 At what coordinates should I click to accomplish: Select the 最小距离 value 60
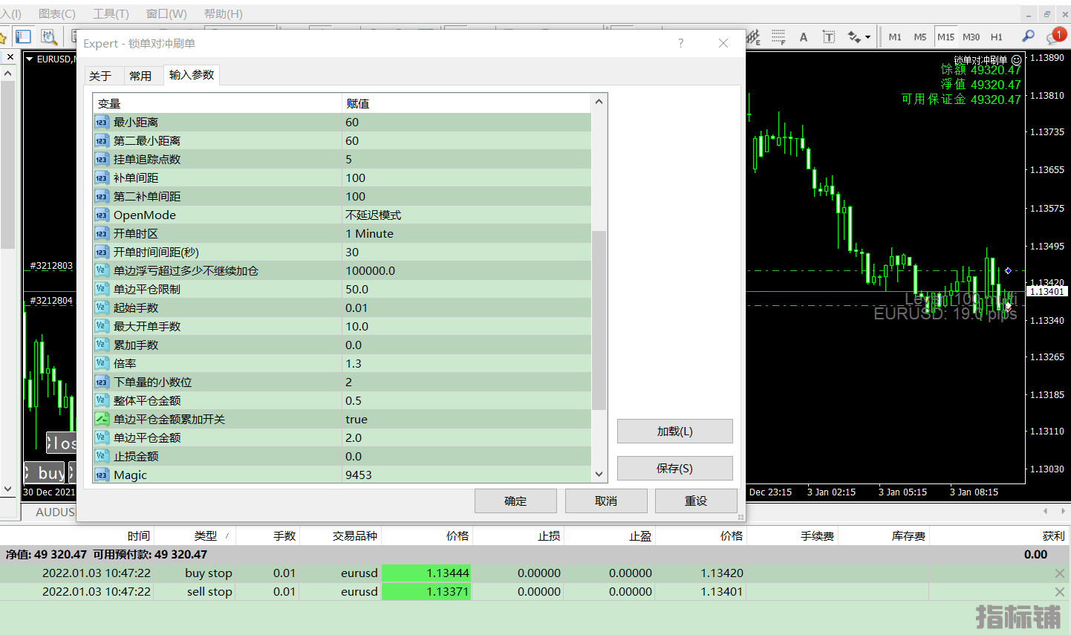pos(466,123)
